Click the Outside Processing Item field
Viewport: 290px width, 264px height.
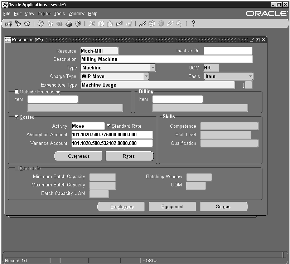tap(53, 99)
